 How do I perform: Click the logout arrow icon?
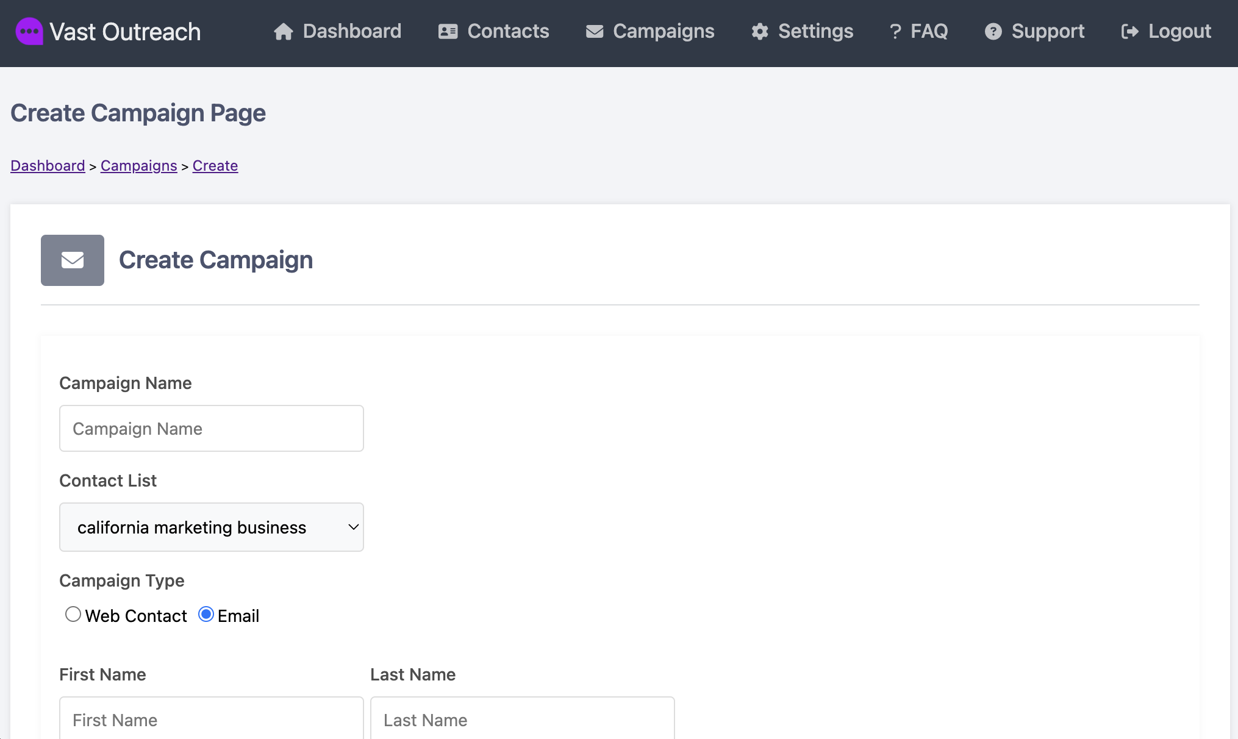pos(1130,32)
